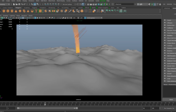Open the No Live Surface field
Viewport: 176px width, 112px height.
coord(68,4)
